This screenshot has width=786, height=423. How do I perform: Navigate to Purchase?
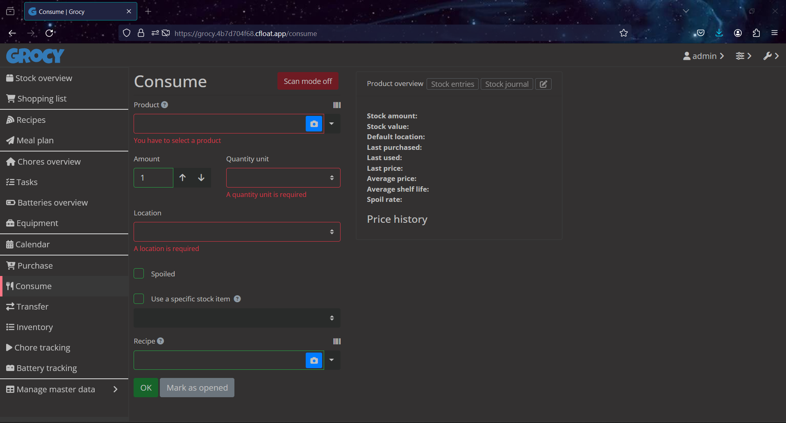(x=64, y=266)
